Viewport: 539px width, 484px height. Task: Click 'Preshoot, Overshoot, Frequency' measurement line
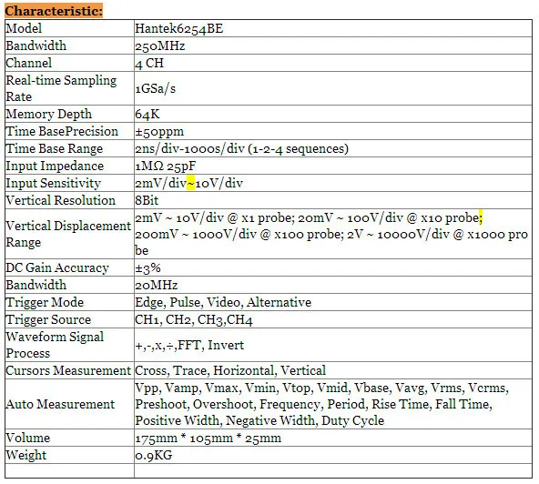pyautogui.click(x=313, y=404)
